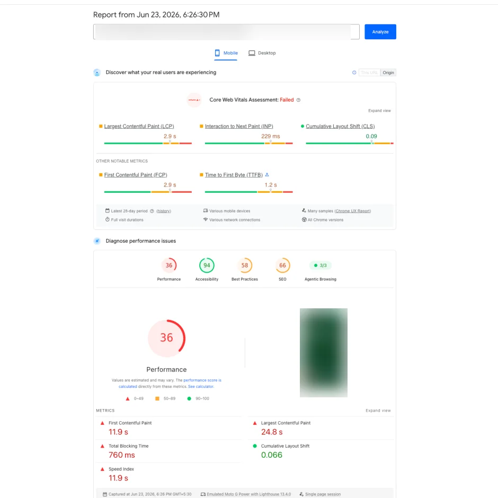Viewport: 498px width, 498px height.
Task: Open Cumulative Layout Shift (CLS) link
Action: 340,127
